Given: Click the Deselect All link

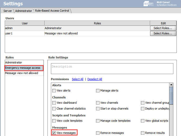Looking at the screenshot, I should point(95,79).
